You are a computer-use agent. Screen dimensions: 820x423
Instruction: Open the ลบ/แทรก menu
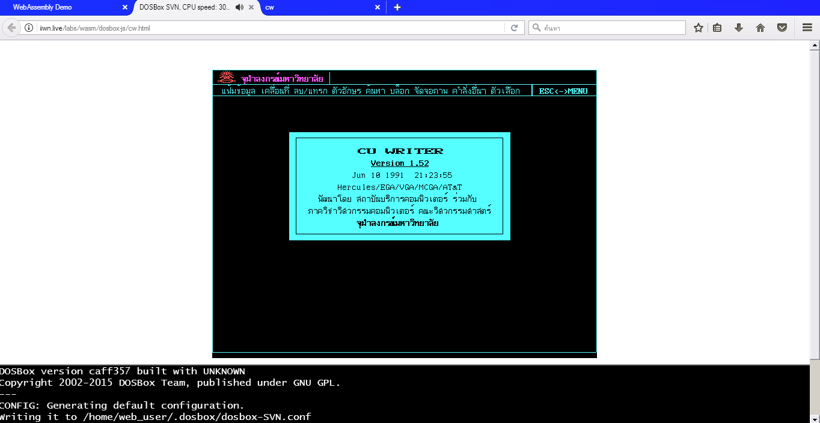tap(311, 91)
